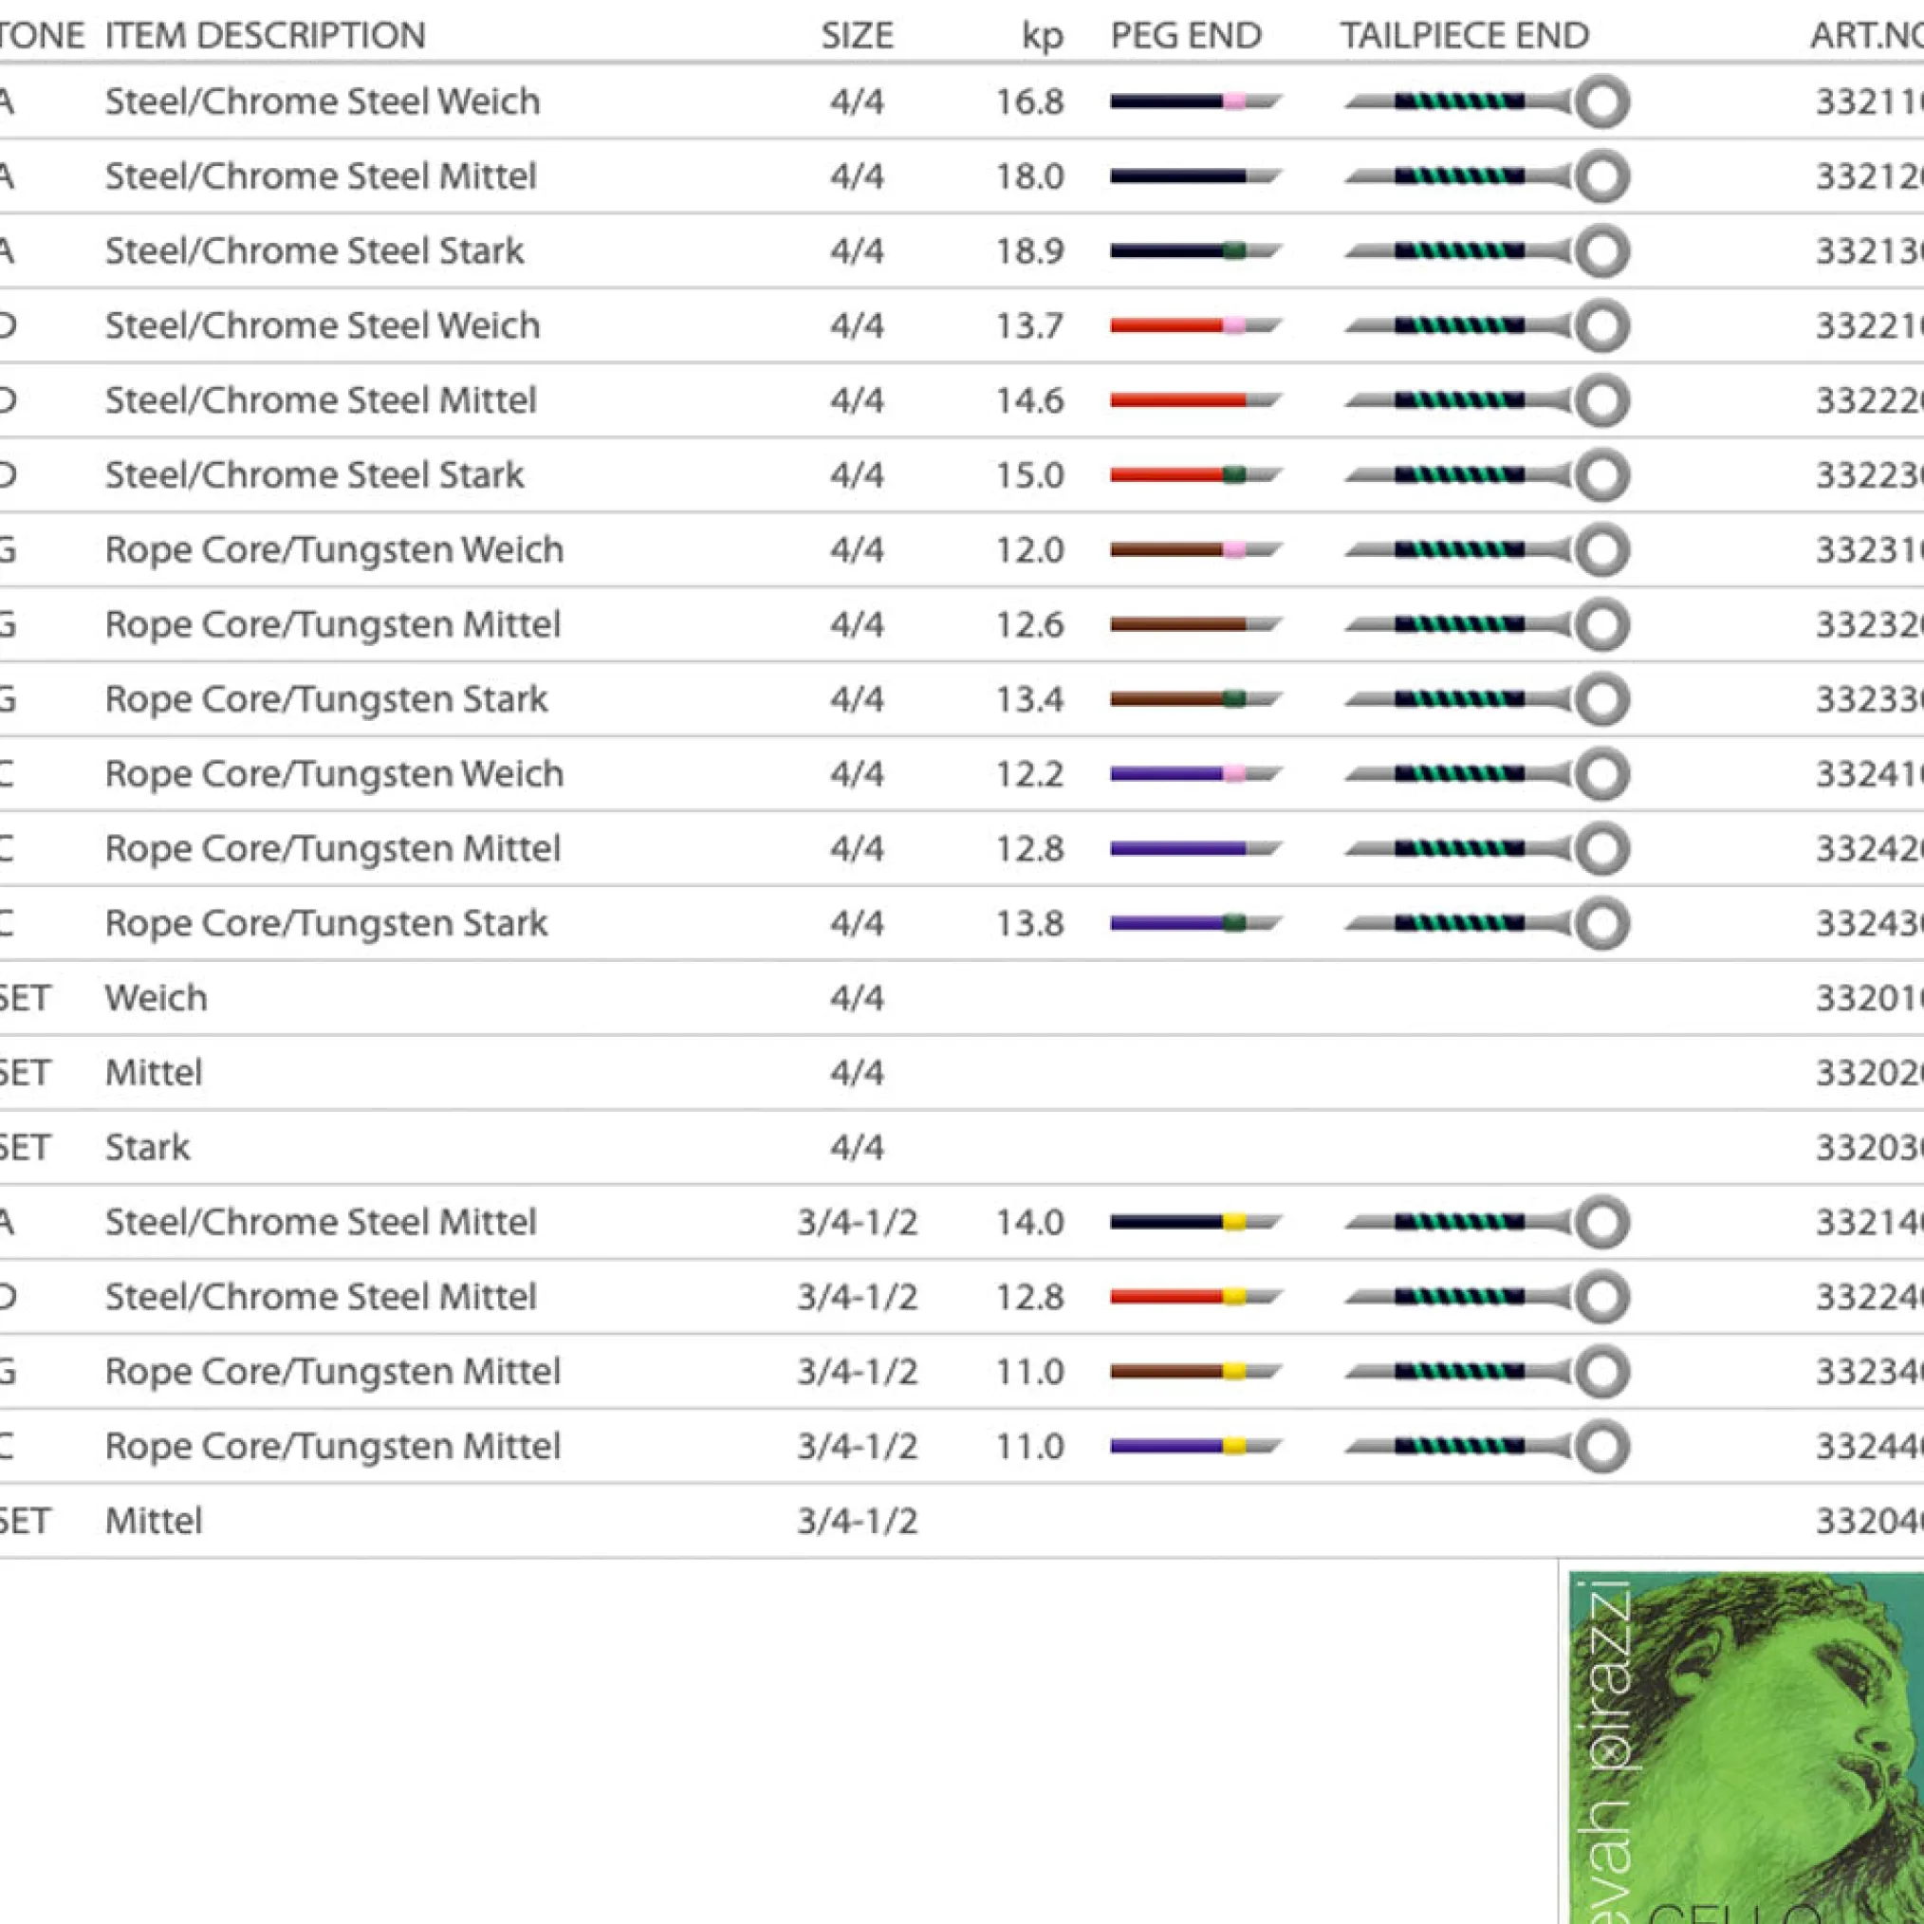
Task: Click SET Mittel 3/4-1/2 description text
Action: [x=154, y=1520]
